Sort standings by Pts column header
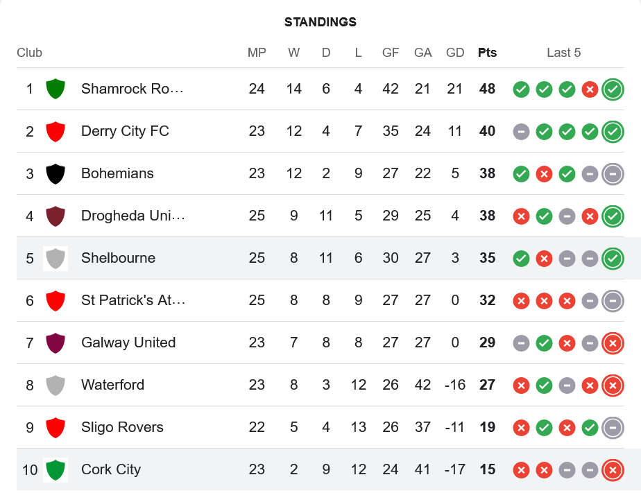641x502 pixels. pyautogui.click(x=487, y=53)
